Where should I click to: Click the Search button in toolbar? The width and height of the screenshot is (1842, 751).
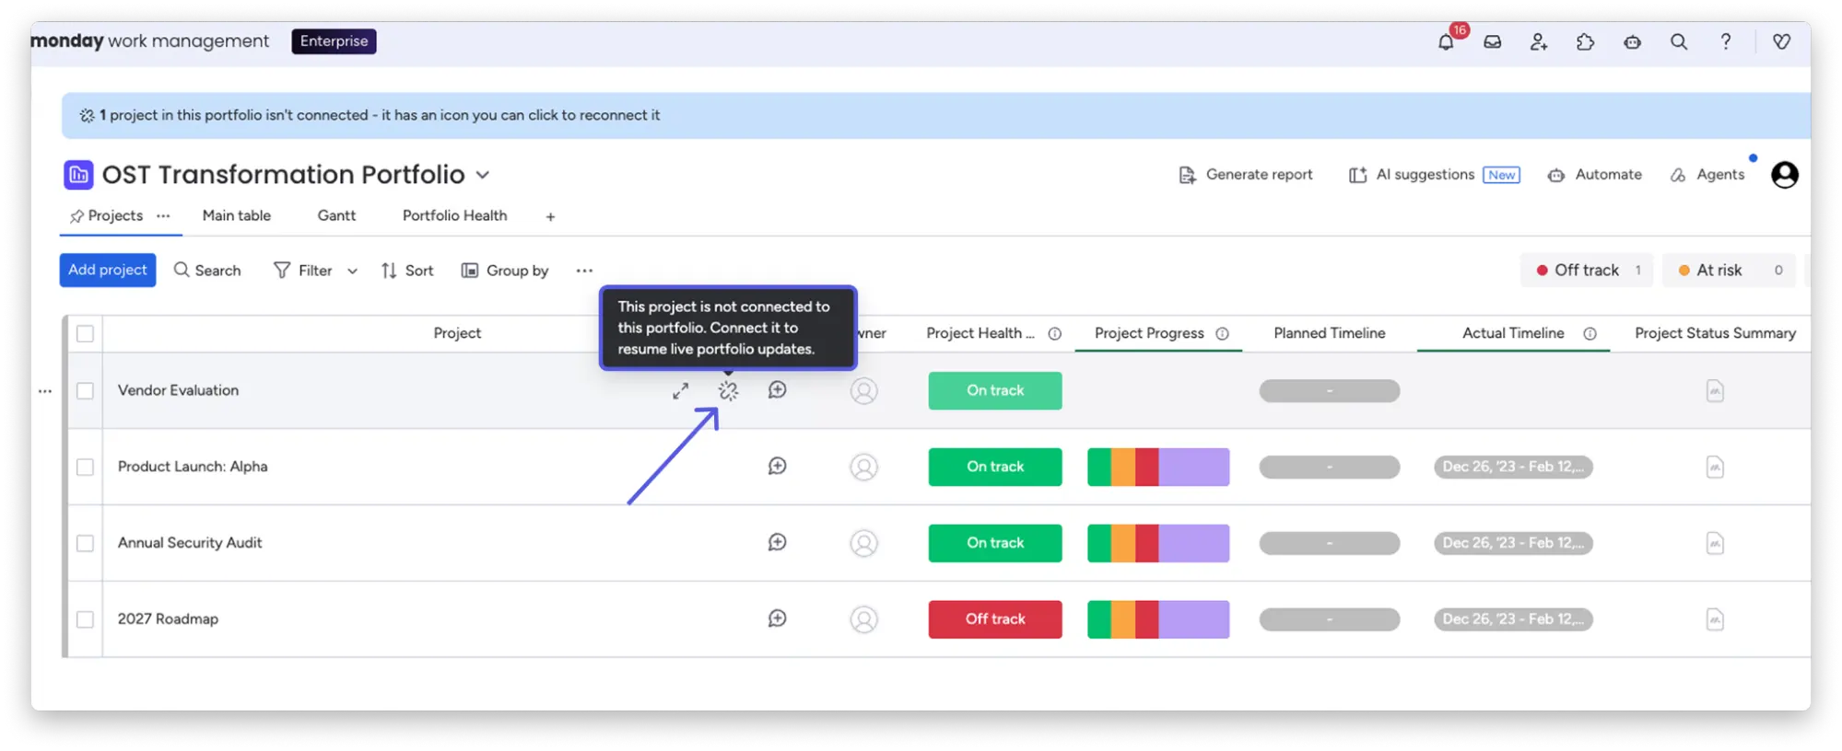[x=207, y=271]
